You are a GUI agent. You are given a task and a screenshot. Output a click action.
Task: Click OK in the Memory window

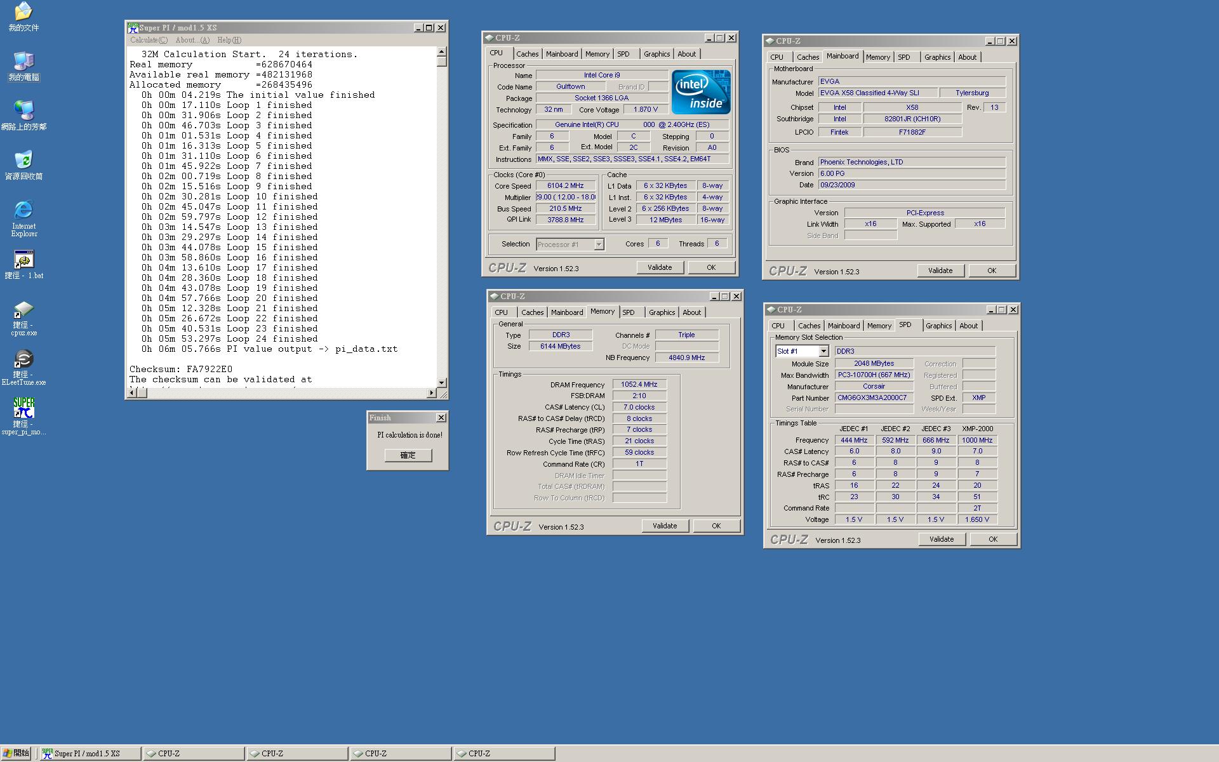(716, 526)
